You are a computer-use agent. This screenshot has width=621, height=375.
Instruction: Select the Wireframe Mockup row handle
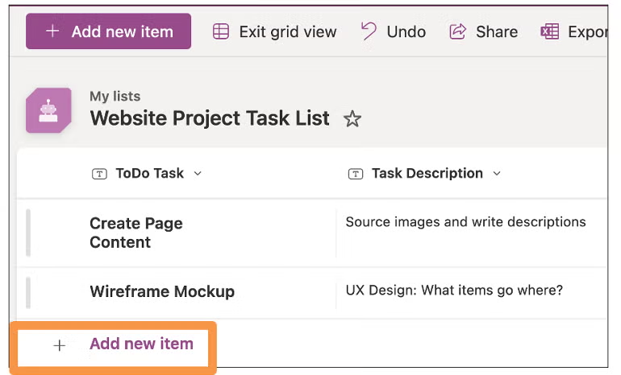click(29, 292)
